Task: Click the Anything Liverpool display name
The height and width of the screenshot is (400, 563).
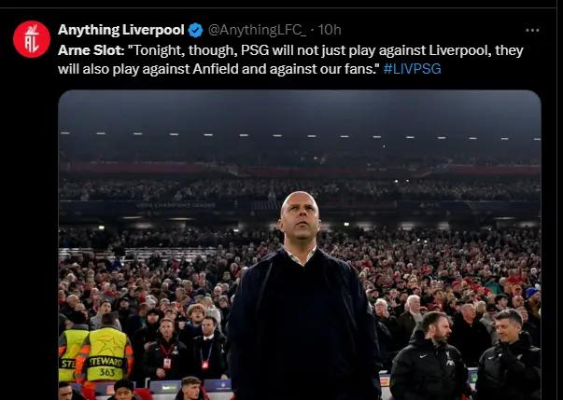Action: [x=121, y=30]
